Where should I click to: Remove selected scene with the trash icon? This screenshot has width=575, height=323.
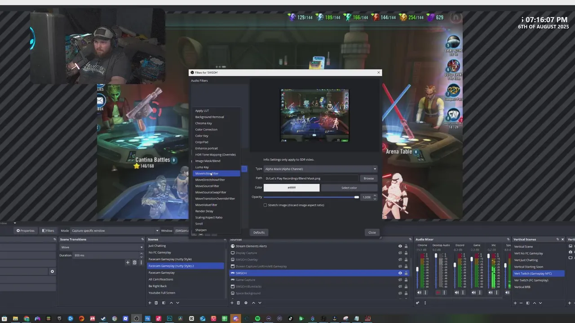click(x=156, y=303)
